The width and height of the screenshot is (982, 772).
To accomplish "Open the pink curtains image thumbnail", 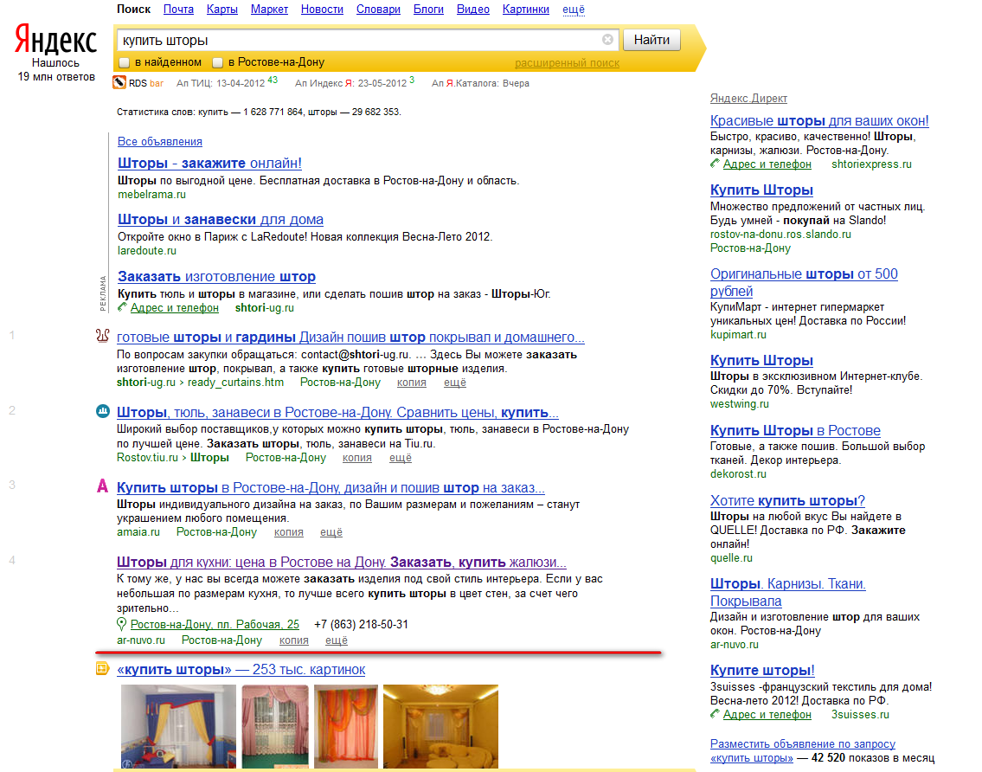I will coord(275,725).
